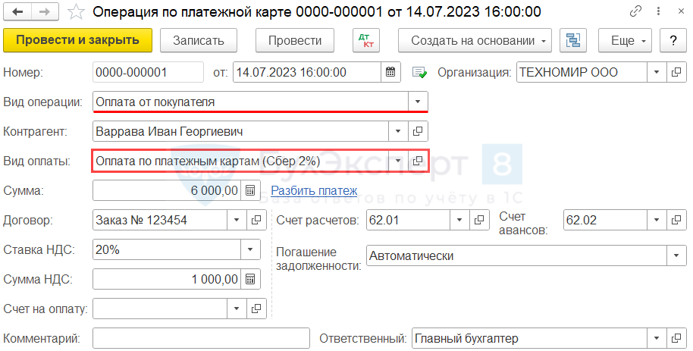The height and width of the screenshot is (351, 693).
Task: Click the document posted status icon
Action: click(x=419, y=73)
